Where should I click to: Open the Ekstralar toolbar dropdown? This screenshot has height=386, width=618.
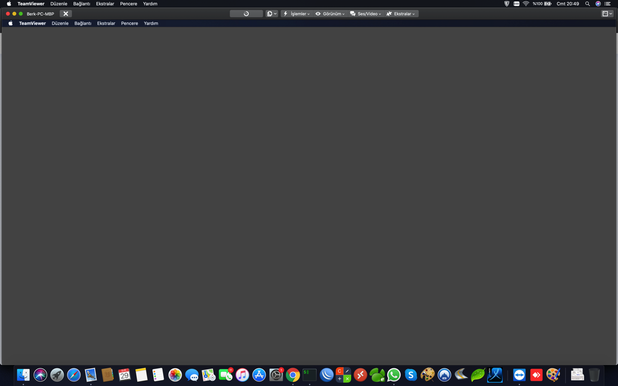coord(401,14)
